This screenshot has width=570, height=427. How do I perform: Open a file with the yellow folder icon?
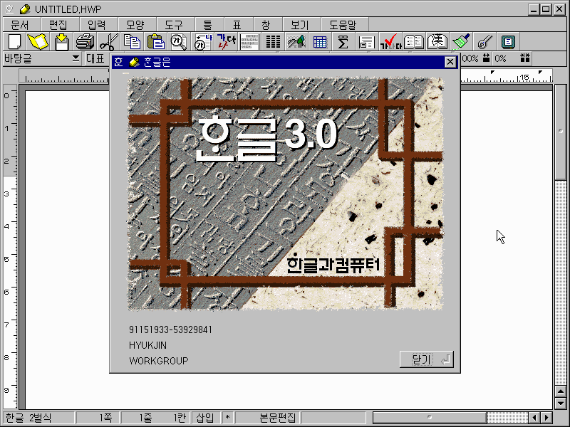pos(38,42)
